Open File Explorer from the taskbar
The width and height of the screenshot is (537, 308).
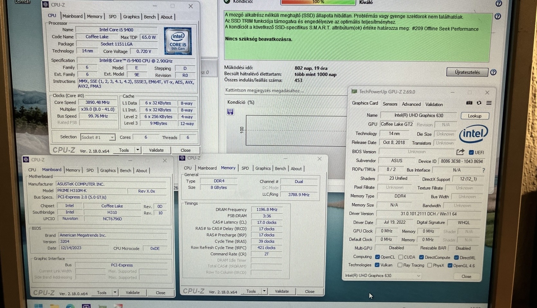pyautogui.click(x=54, y=306)
